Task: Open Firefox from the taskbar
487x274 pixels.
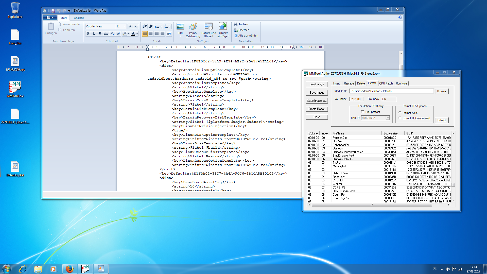Action: pyautogui.click(x=69, y=269)
